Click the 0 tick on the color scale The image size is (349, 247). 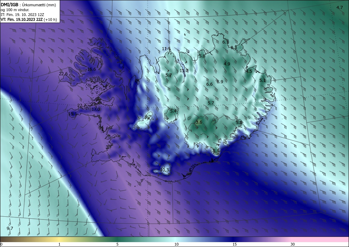pos(1,245)
